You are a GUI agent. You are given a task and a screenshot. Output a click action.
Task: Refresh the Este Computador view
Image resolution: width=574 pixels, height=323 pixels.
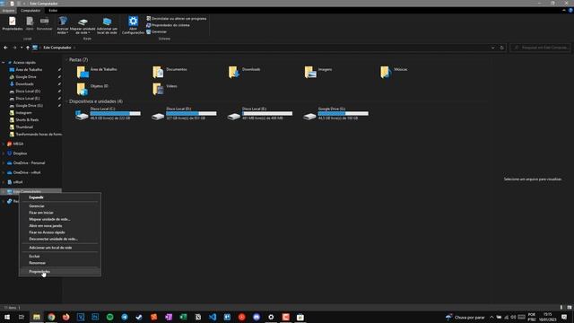502,48
